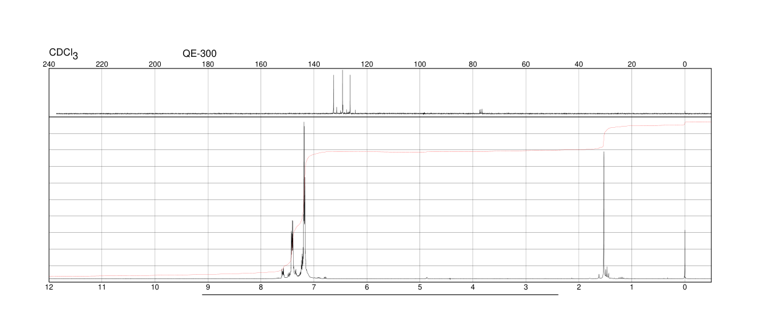Click the tallest carbon peak near 129 ppm
This screenshot has height=326, width=757.
click(343, 91)
